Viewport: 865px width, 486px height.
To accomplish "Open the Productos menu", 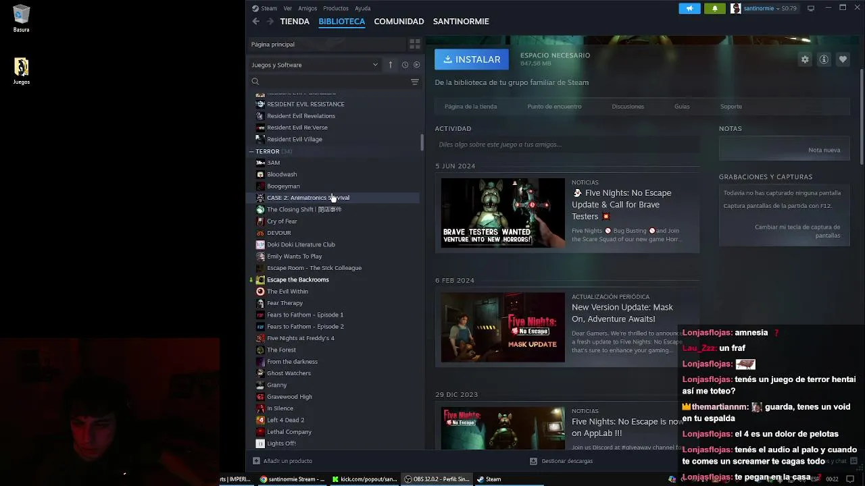I will coord(336,8).
